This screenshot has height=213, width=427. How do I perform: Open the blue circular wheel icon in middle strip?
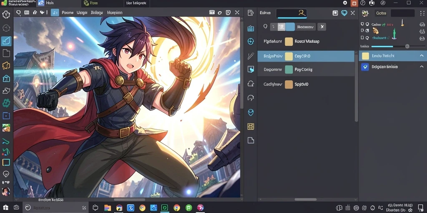point(251,41)
